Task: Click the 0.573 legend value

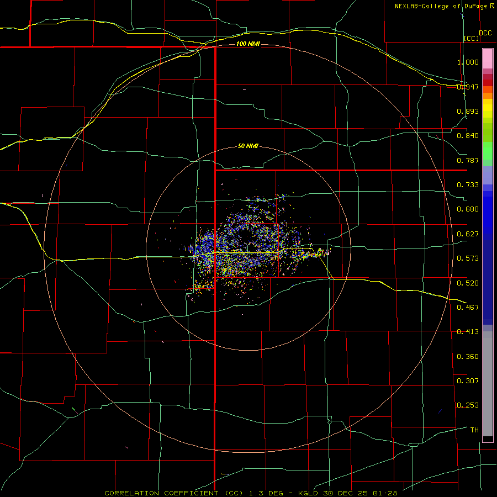Action: click(x=468, y=258)
